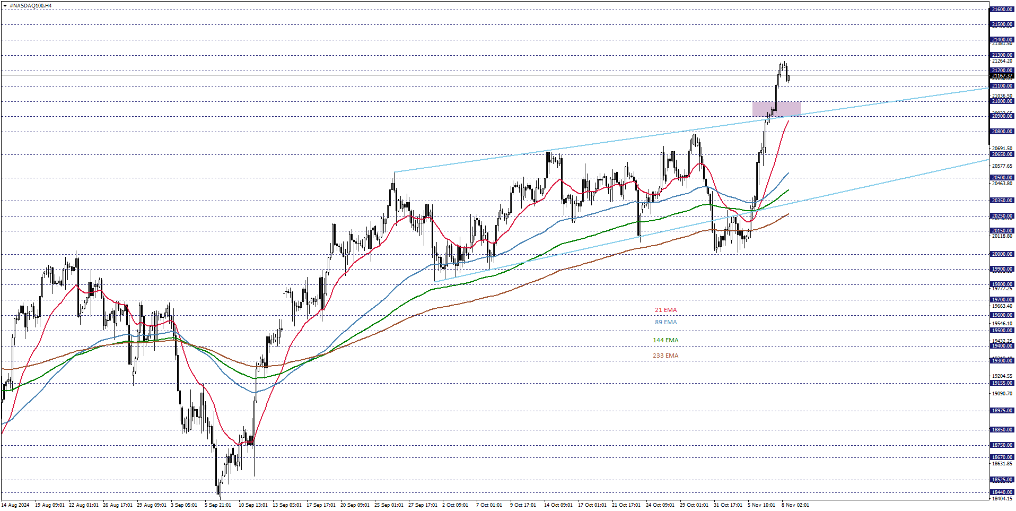1016x511 pixels.
Task: Click the 19800.00 level price label
Action: click(1002, 284)
